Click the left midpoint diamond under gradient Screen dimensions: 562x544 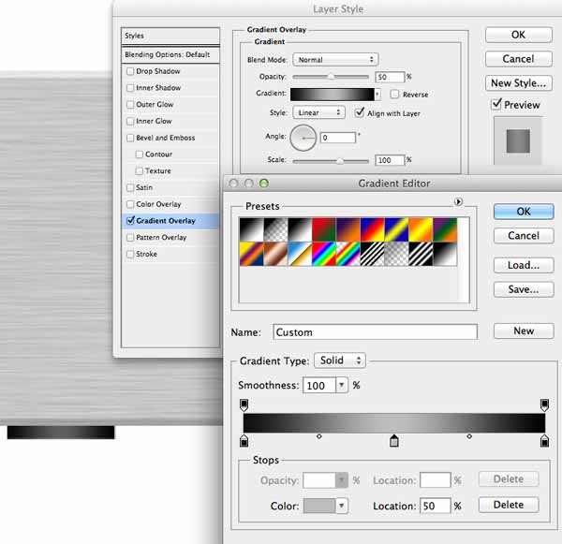tap(319, 436)
